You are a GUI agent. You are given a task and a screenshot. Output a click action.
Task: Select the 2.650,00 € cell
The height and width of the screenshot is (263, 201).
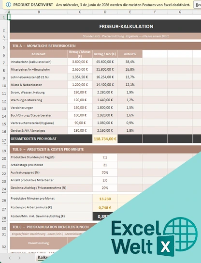[80, 69]
